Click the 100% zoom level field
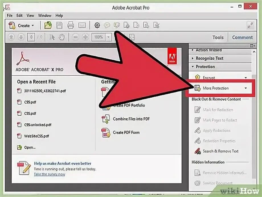This screenshot has height=197, width=262. coord(99,37)
